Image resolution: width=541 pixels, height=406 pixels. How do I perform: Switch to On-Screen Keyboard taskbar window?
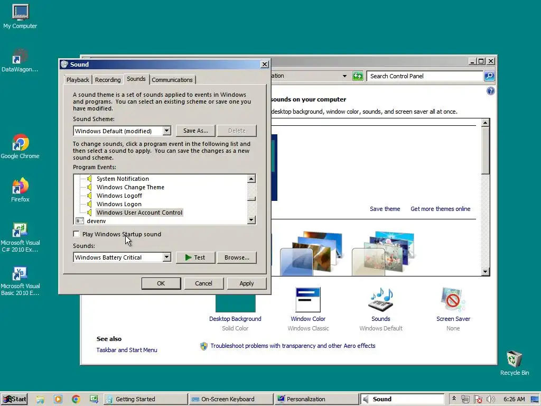coord(231,399)
